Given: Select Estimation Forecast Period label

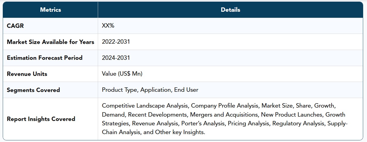Looking at the screenshot, I should (x=45, y=58).
